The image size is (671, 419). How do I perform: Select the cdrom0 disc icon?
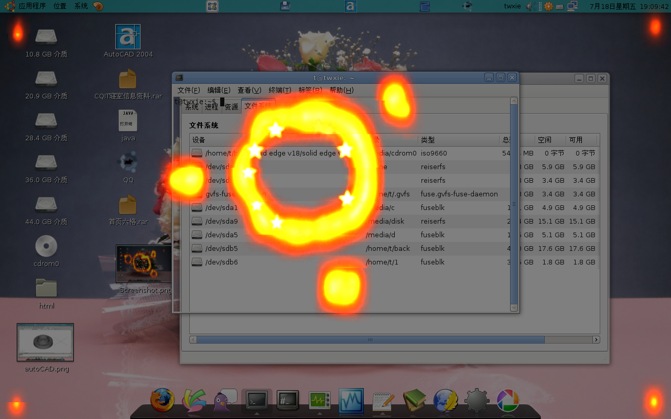46,246
